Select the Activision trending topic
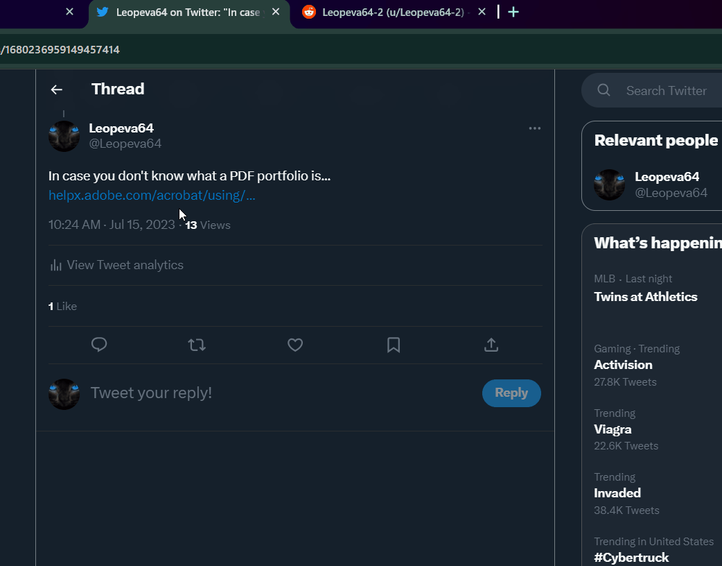Image resolution: width=722 pixels, height=566 pixels. (622, 364)
